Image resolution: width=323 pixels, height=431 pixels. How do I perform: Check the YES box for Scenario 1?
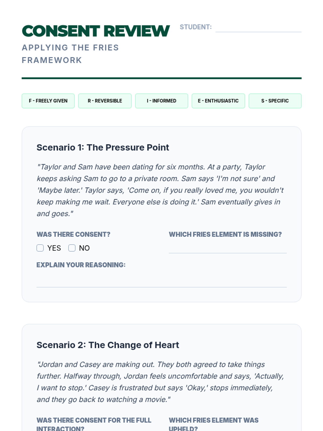[x=40, y=248]
